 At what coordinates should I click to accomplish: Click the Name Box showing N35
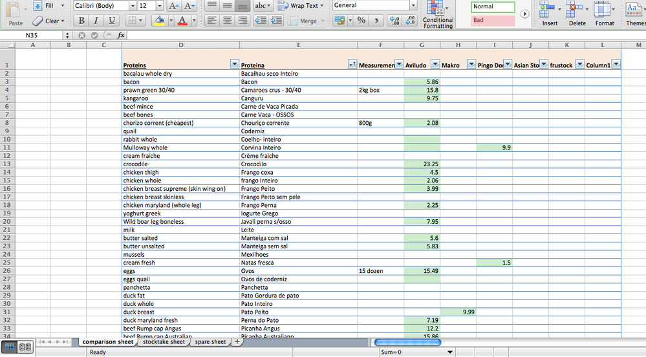pyautogui.click(x=32, y=36)
